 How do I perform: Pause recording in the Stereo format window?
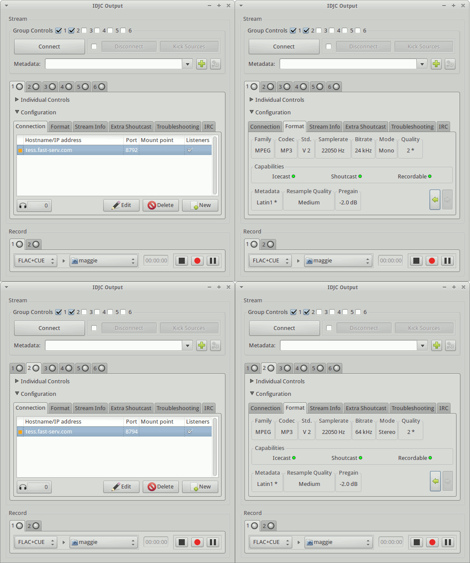(x=448, y=542)
